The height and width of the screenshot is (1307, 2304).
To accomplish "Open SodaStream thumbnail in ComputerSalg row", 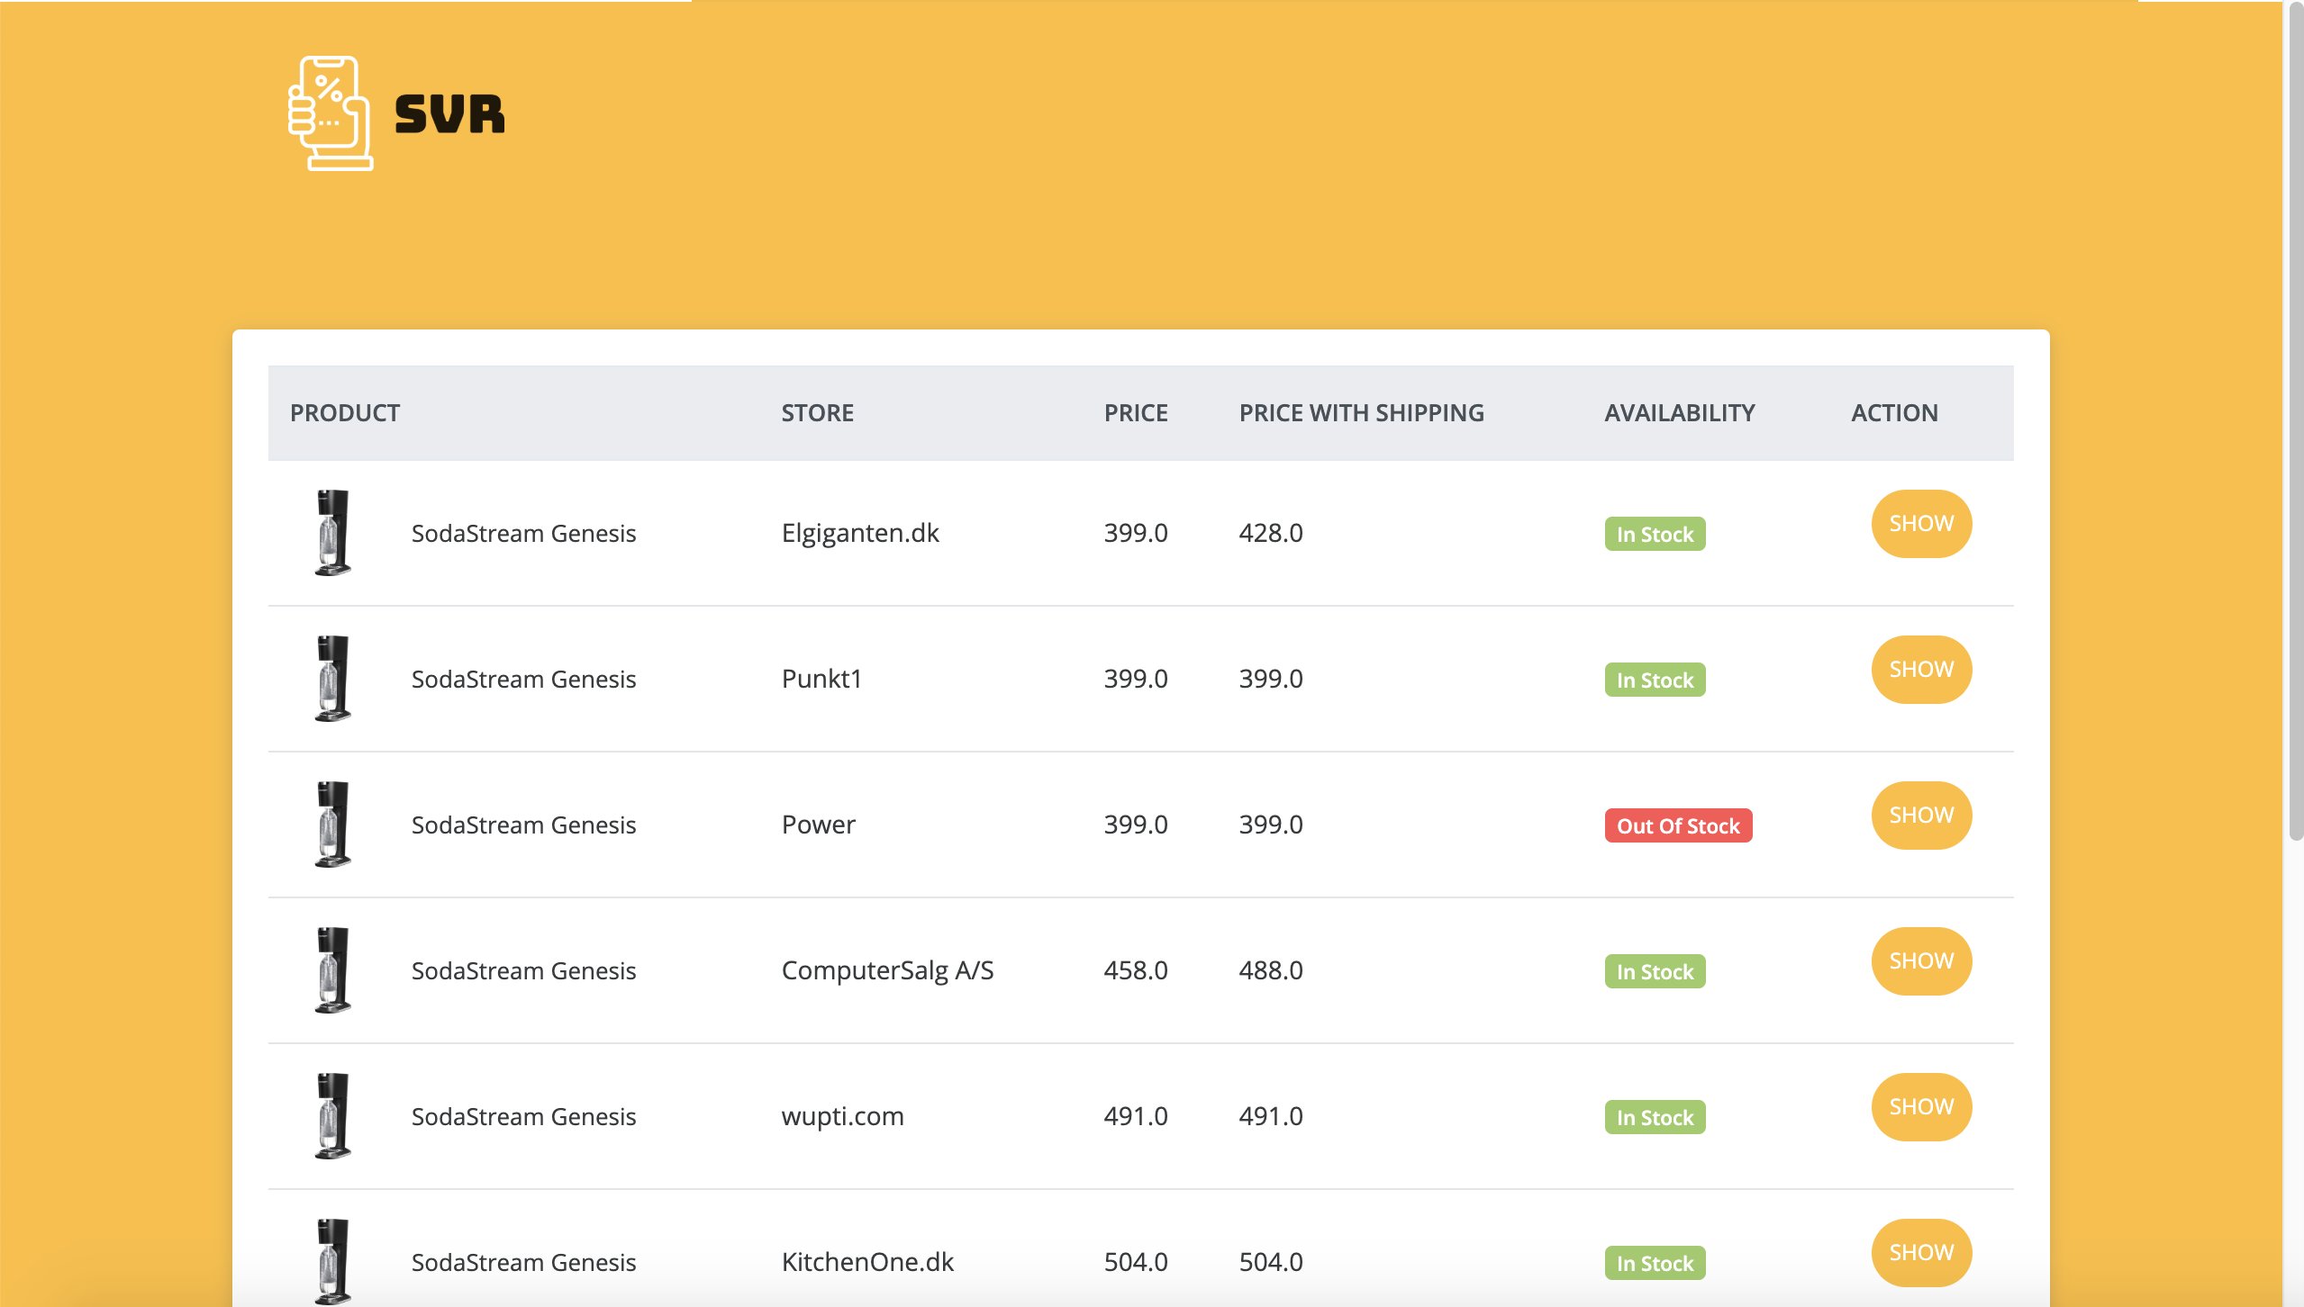I will click(332, 970).
